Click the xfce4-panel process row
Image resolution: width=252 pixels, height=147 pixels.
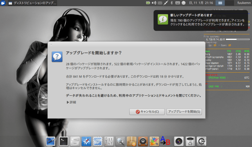coord(227,69)
